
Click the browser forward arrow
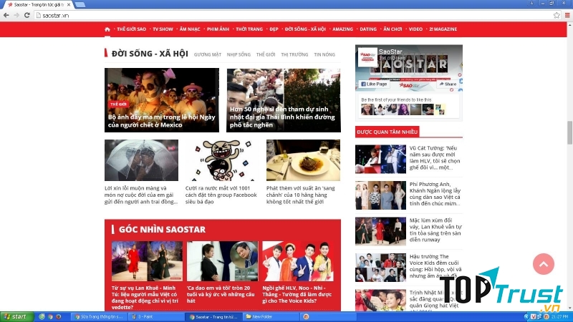coord(16,15)
